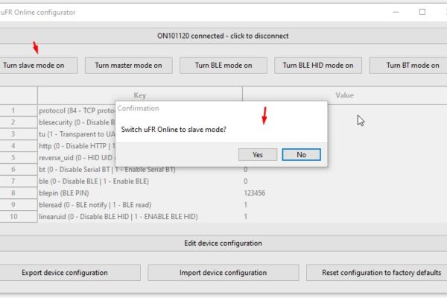This screenshot has height=298, width=447.
Task: Click Turn BLE mode on button
Action: 223,66
